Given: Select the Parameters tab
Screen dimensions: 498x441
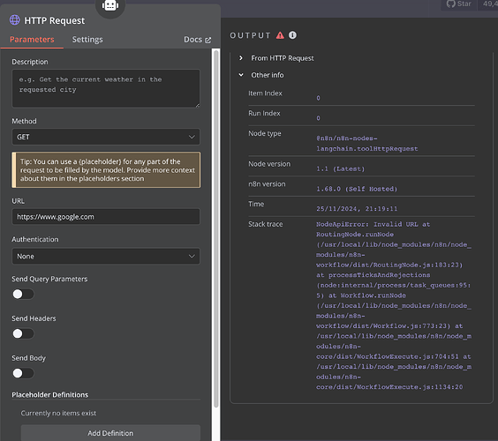Looking at the screenshot, I should point(32,40).
